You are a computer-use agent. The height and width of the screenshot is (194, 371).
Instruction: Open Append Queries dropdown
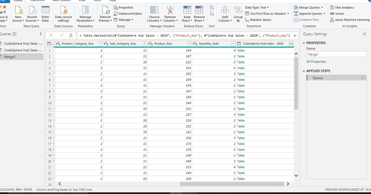tap(309, 14)
